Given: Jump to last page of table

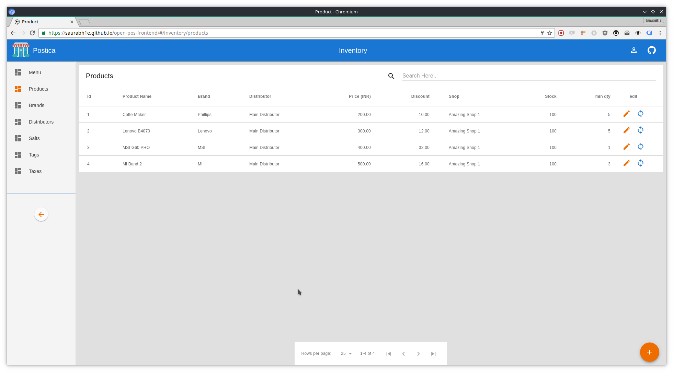Looking at the screenshot, I should (x=433, y=354).
